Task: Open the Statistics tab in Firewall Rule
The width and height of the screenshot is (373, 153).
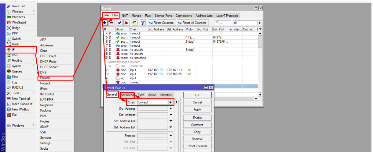Action: (166, 95)
